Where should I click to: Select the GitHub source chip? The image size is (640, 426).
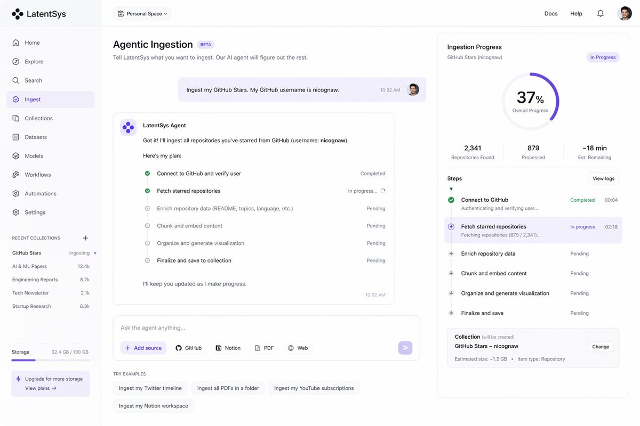click(189, 348)
